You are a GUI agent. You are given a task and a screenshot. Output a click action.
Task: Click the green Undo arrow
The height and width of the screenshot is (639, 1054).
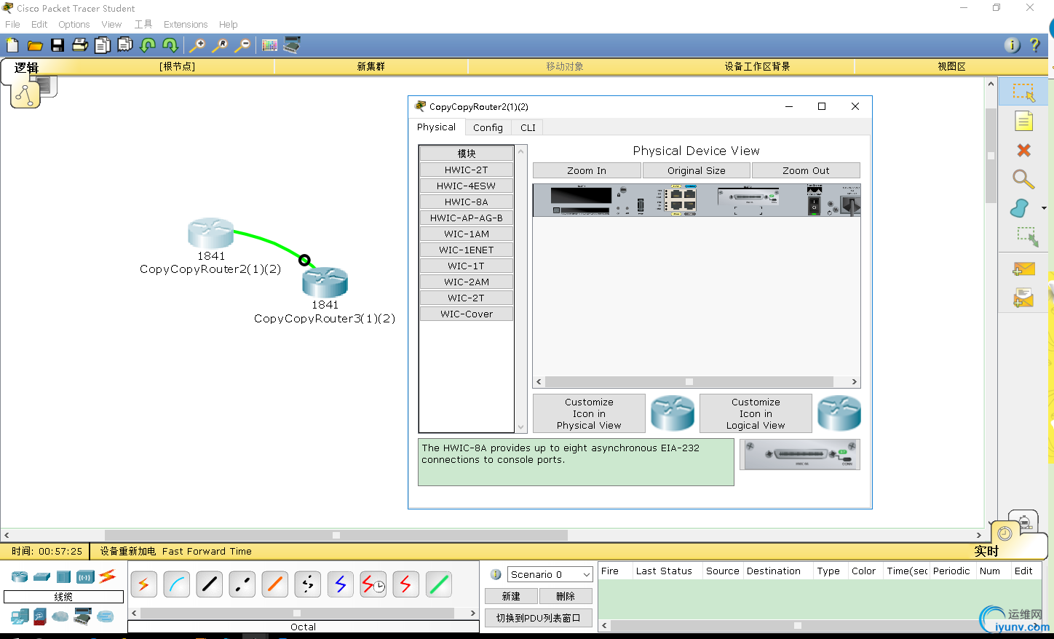148,45
